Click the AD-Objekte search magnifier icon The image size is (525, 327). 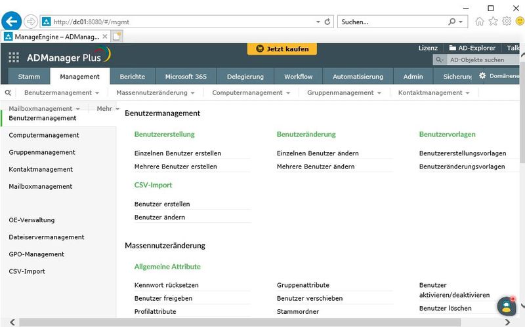[440, 60]
